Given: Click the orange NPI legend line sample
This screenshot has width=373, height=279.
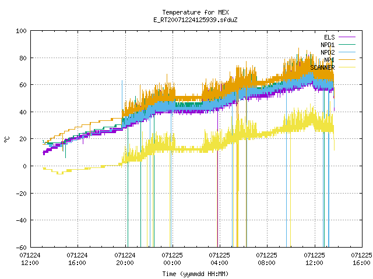Looking at the screenshot, I should (347, 60).
